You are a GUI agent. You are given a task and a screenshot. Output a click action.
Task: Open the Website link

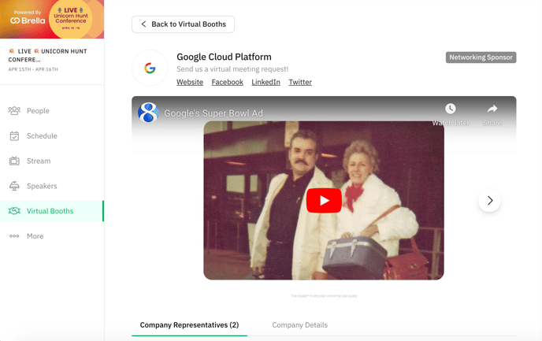click(x=190, y=82)
